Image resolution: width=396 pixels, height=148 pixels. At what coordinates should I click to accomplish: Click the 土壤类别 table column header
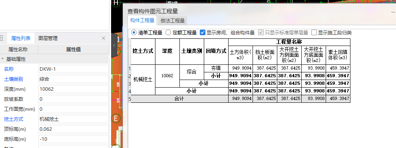(192, 51)
